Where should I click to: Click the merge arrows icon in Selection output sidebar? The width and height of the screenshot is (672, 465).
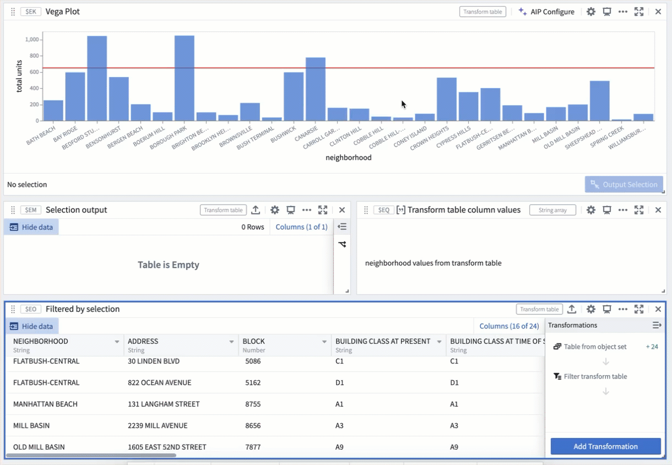click(x=342, y=244)
